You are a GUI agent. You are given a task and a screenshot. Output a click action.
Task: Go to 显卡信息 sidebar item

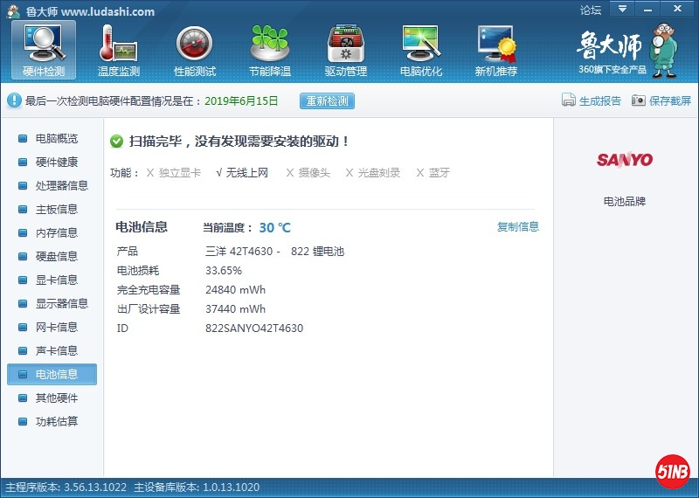click(x=56, y=280)
